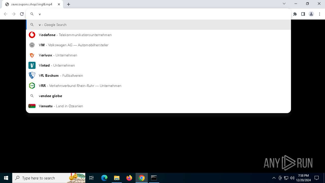Screen dimensions: 325x183
Task: Open a new tab with plus button
Action: click(x=69, y=4)
